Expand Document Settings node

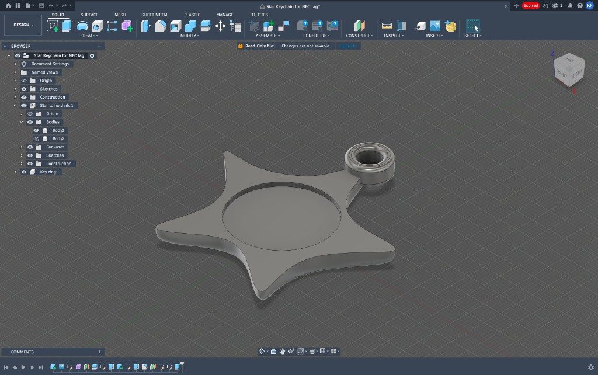coord(15,64)
